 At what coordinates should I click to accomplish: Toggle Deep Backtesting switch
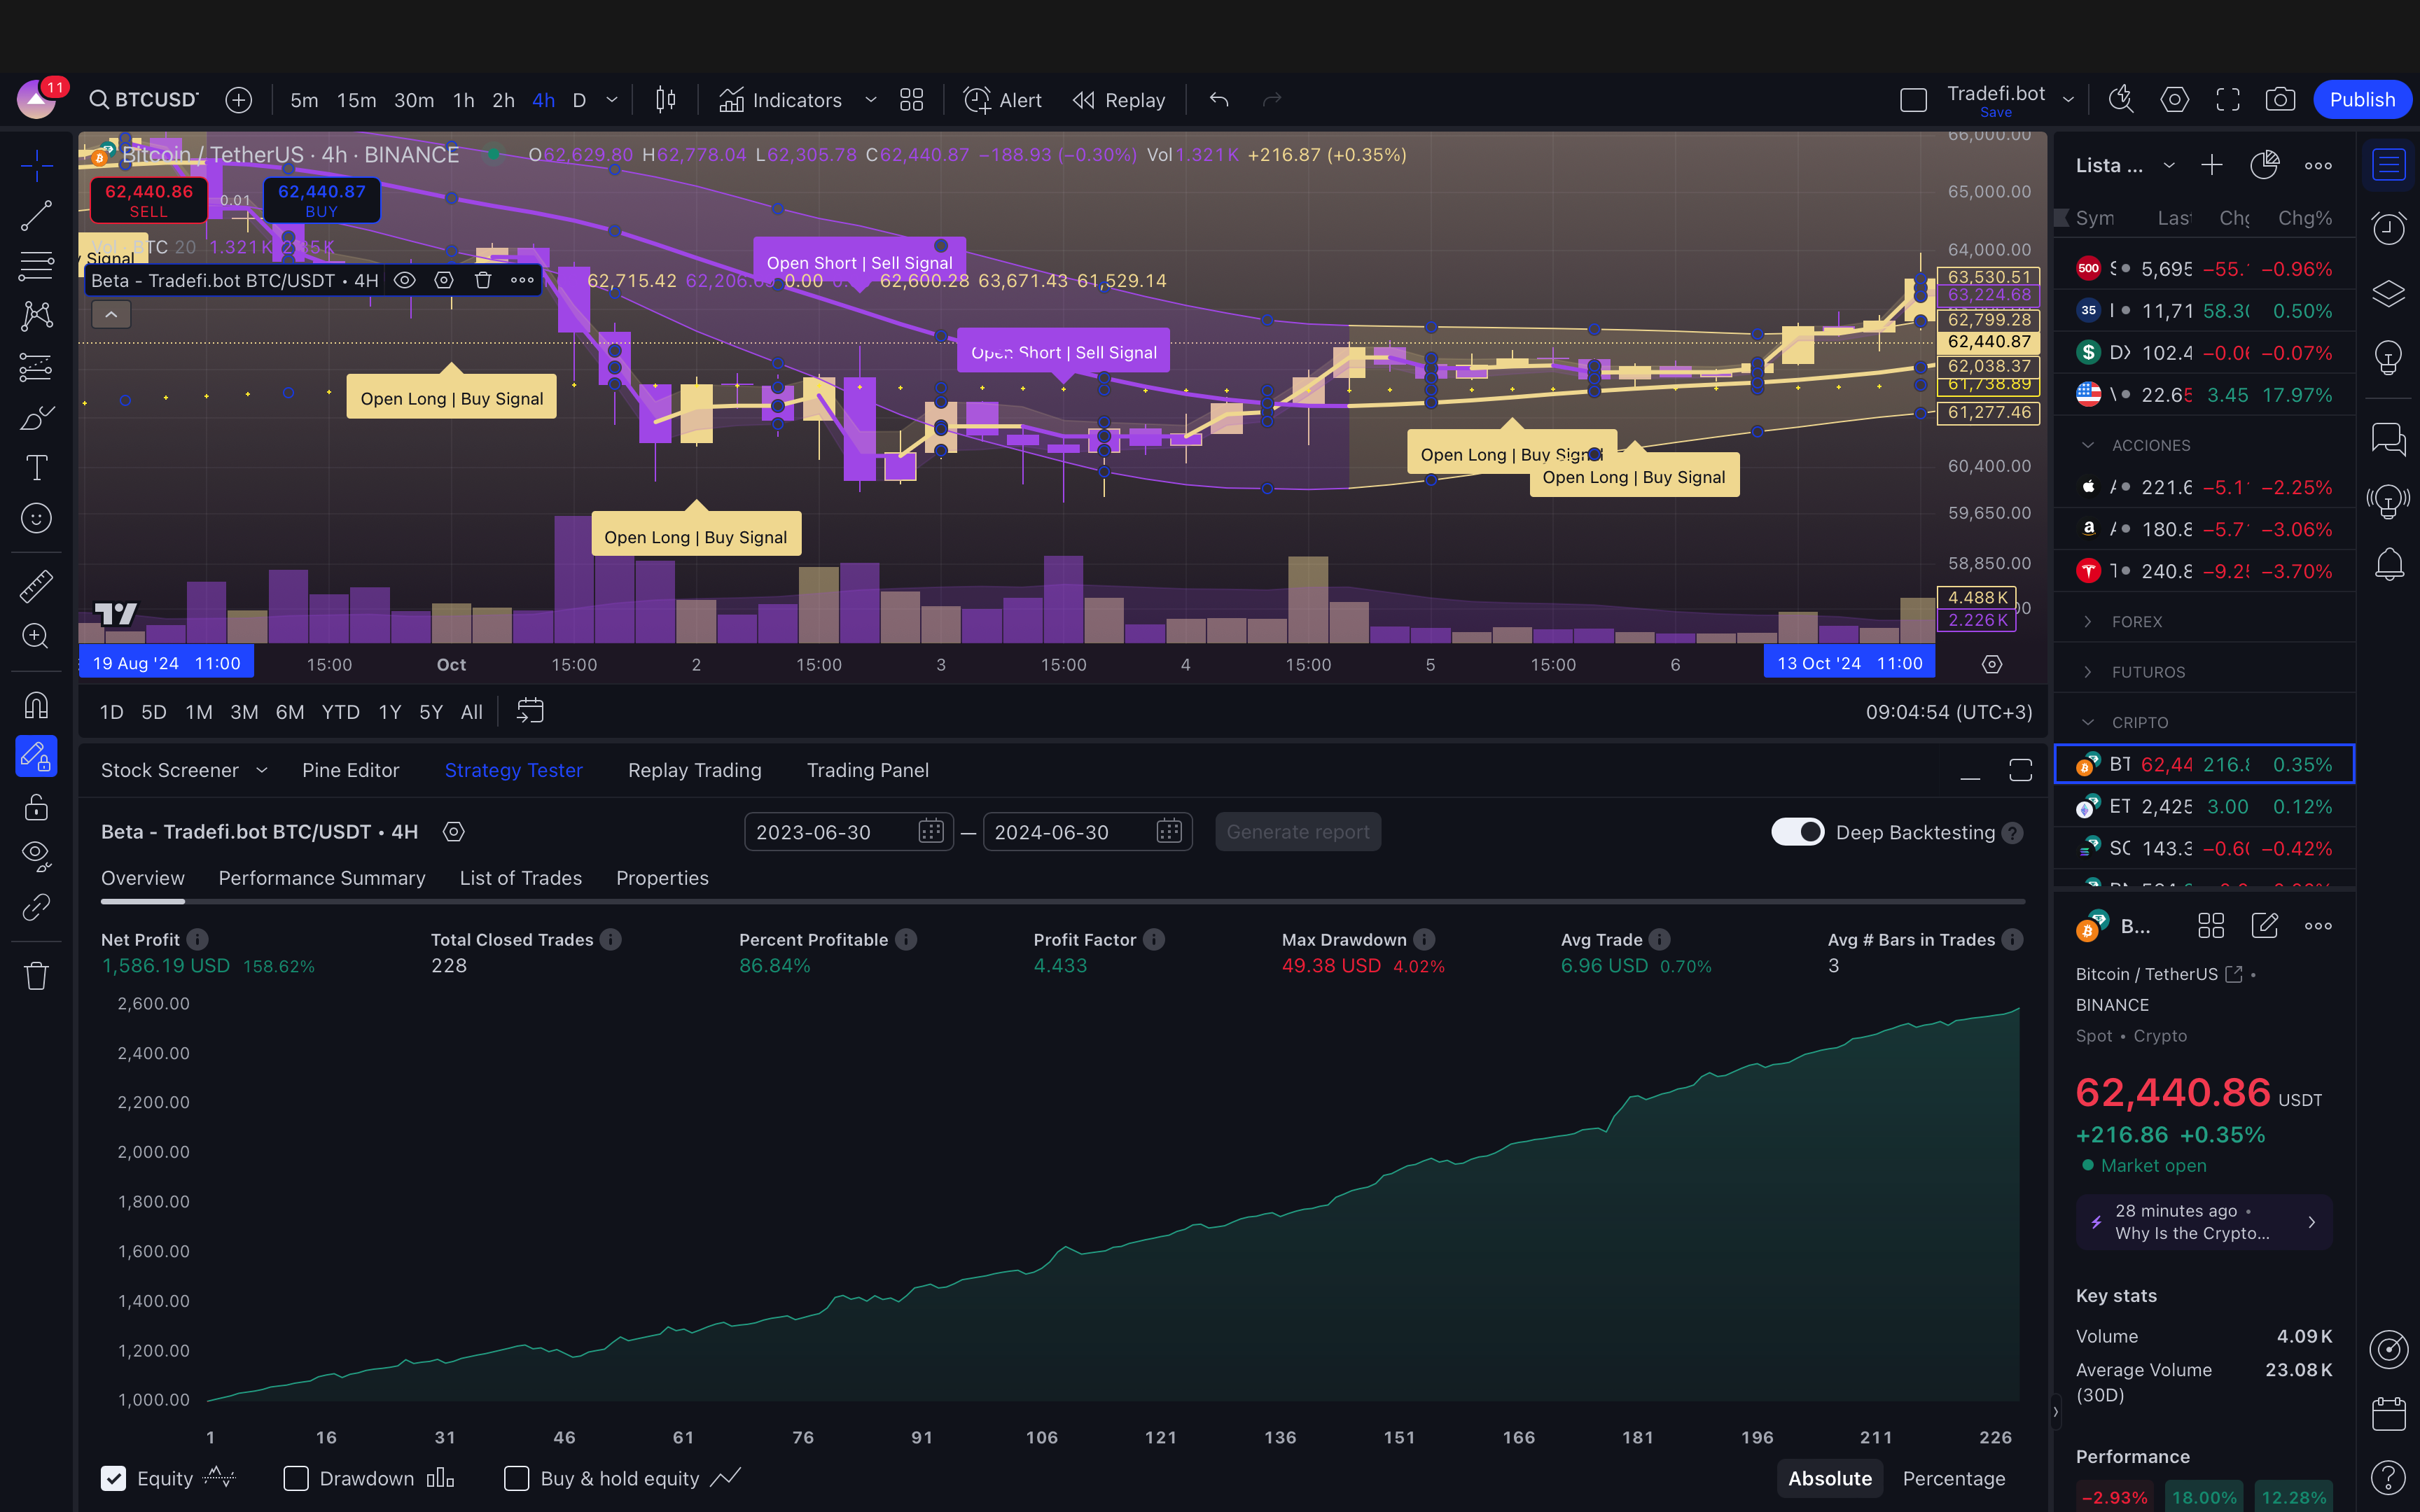(x=1797, y=832)
